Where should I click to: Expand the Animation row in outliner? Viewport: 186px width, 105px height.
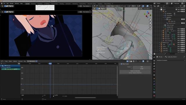pyautogui.click(x=163, y=13)
